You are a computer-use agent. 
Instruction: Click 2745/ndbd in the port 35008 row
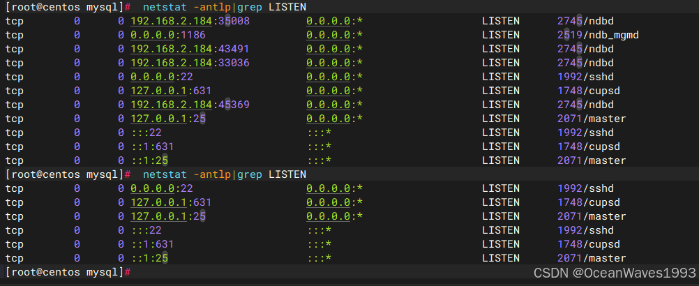click(x=585, y=21)
